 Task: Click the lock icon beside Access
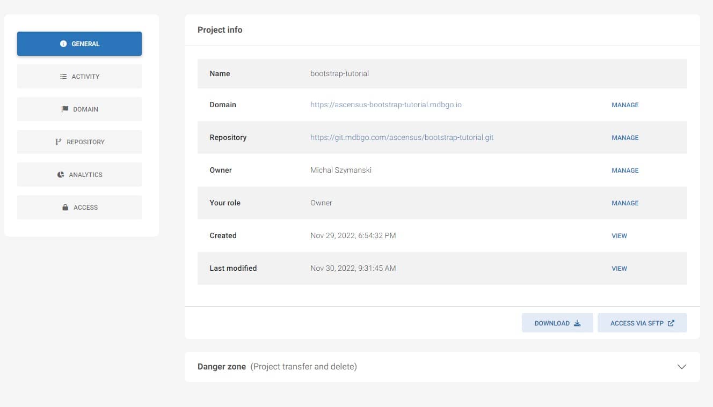click(66, 208)
